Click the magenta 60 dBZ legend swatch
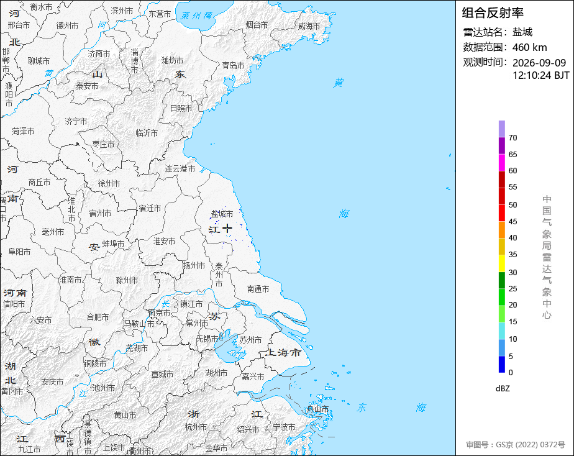Screen dimensions: 574x456 coord(501,163)
